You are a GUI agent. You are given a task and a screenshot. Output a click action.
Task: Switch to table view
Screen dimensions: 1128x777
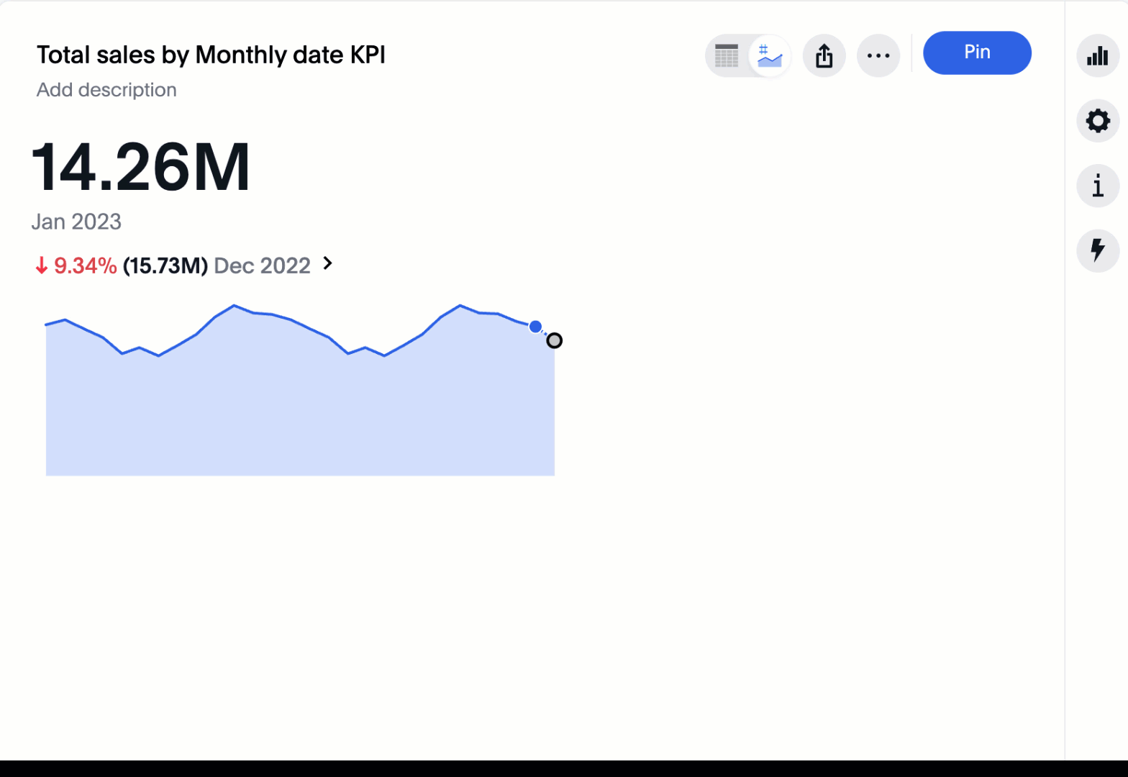pyautogui.click(x=727, y=55)
